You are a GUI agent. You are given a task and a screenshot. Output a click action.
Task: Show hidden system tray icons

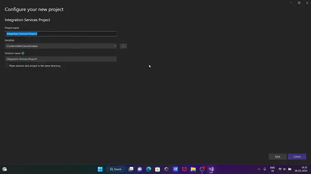pyautogui.click(x=259, y=169)
